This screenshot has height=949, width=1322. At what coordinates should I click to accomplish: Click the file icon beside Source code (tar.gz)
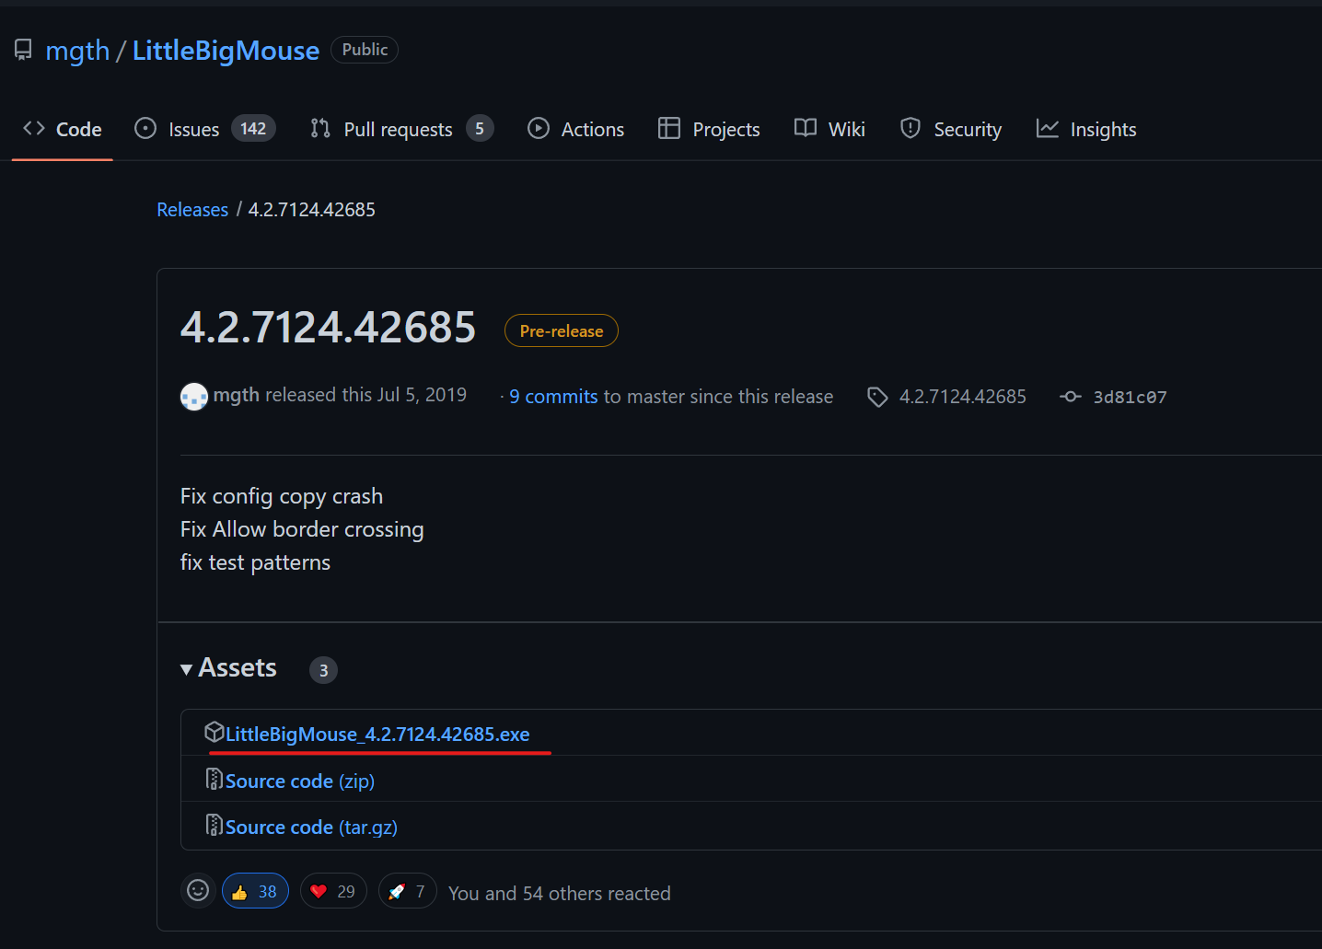(215, 826)
